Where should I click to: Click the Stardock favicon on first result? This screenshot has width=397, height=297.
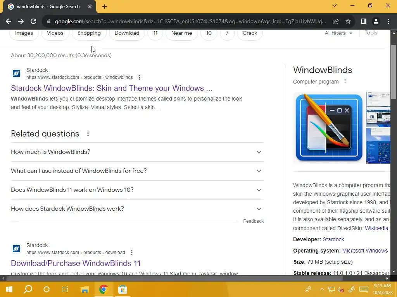16,73
